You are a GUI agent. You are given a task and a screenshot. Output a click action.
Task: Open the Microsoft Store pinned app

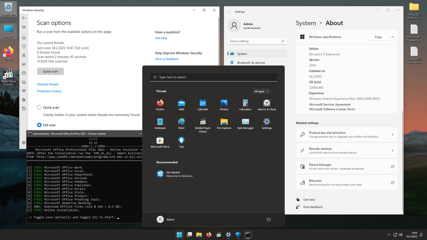tap(160, 142)
